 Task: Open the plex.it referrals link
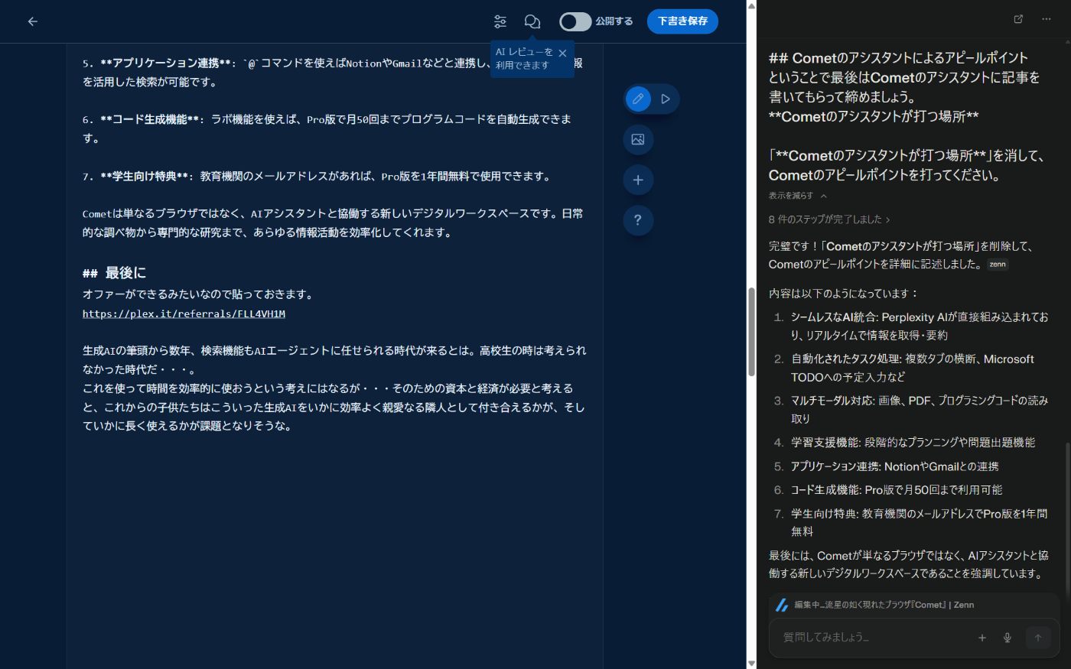pos(184,313)
